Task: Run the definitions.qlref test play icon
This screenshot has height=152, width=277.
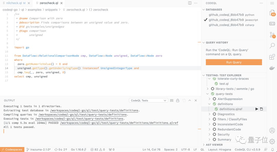Action: point(257,109)
